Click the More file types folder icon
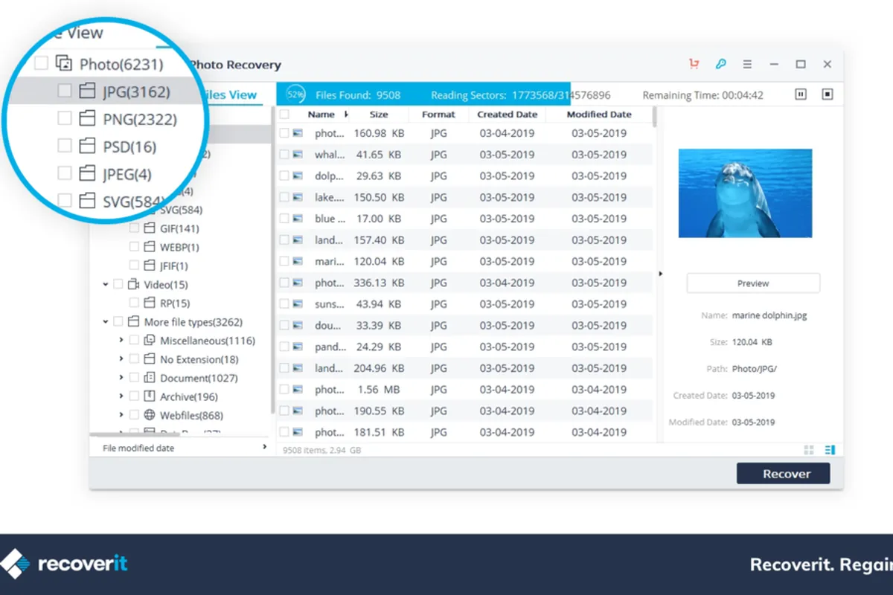893x595 pixels. (134, 322)
